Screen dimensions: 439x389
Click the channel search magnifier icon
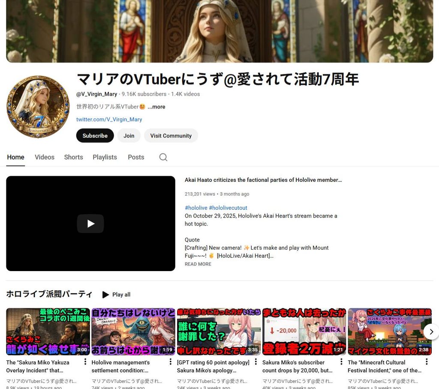tap(163, 157)
